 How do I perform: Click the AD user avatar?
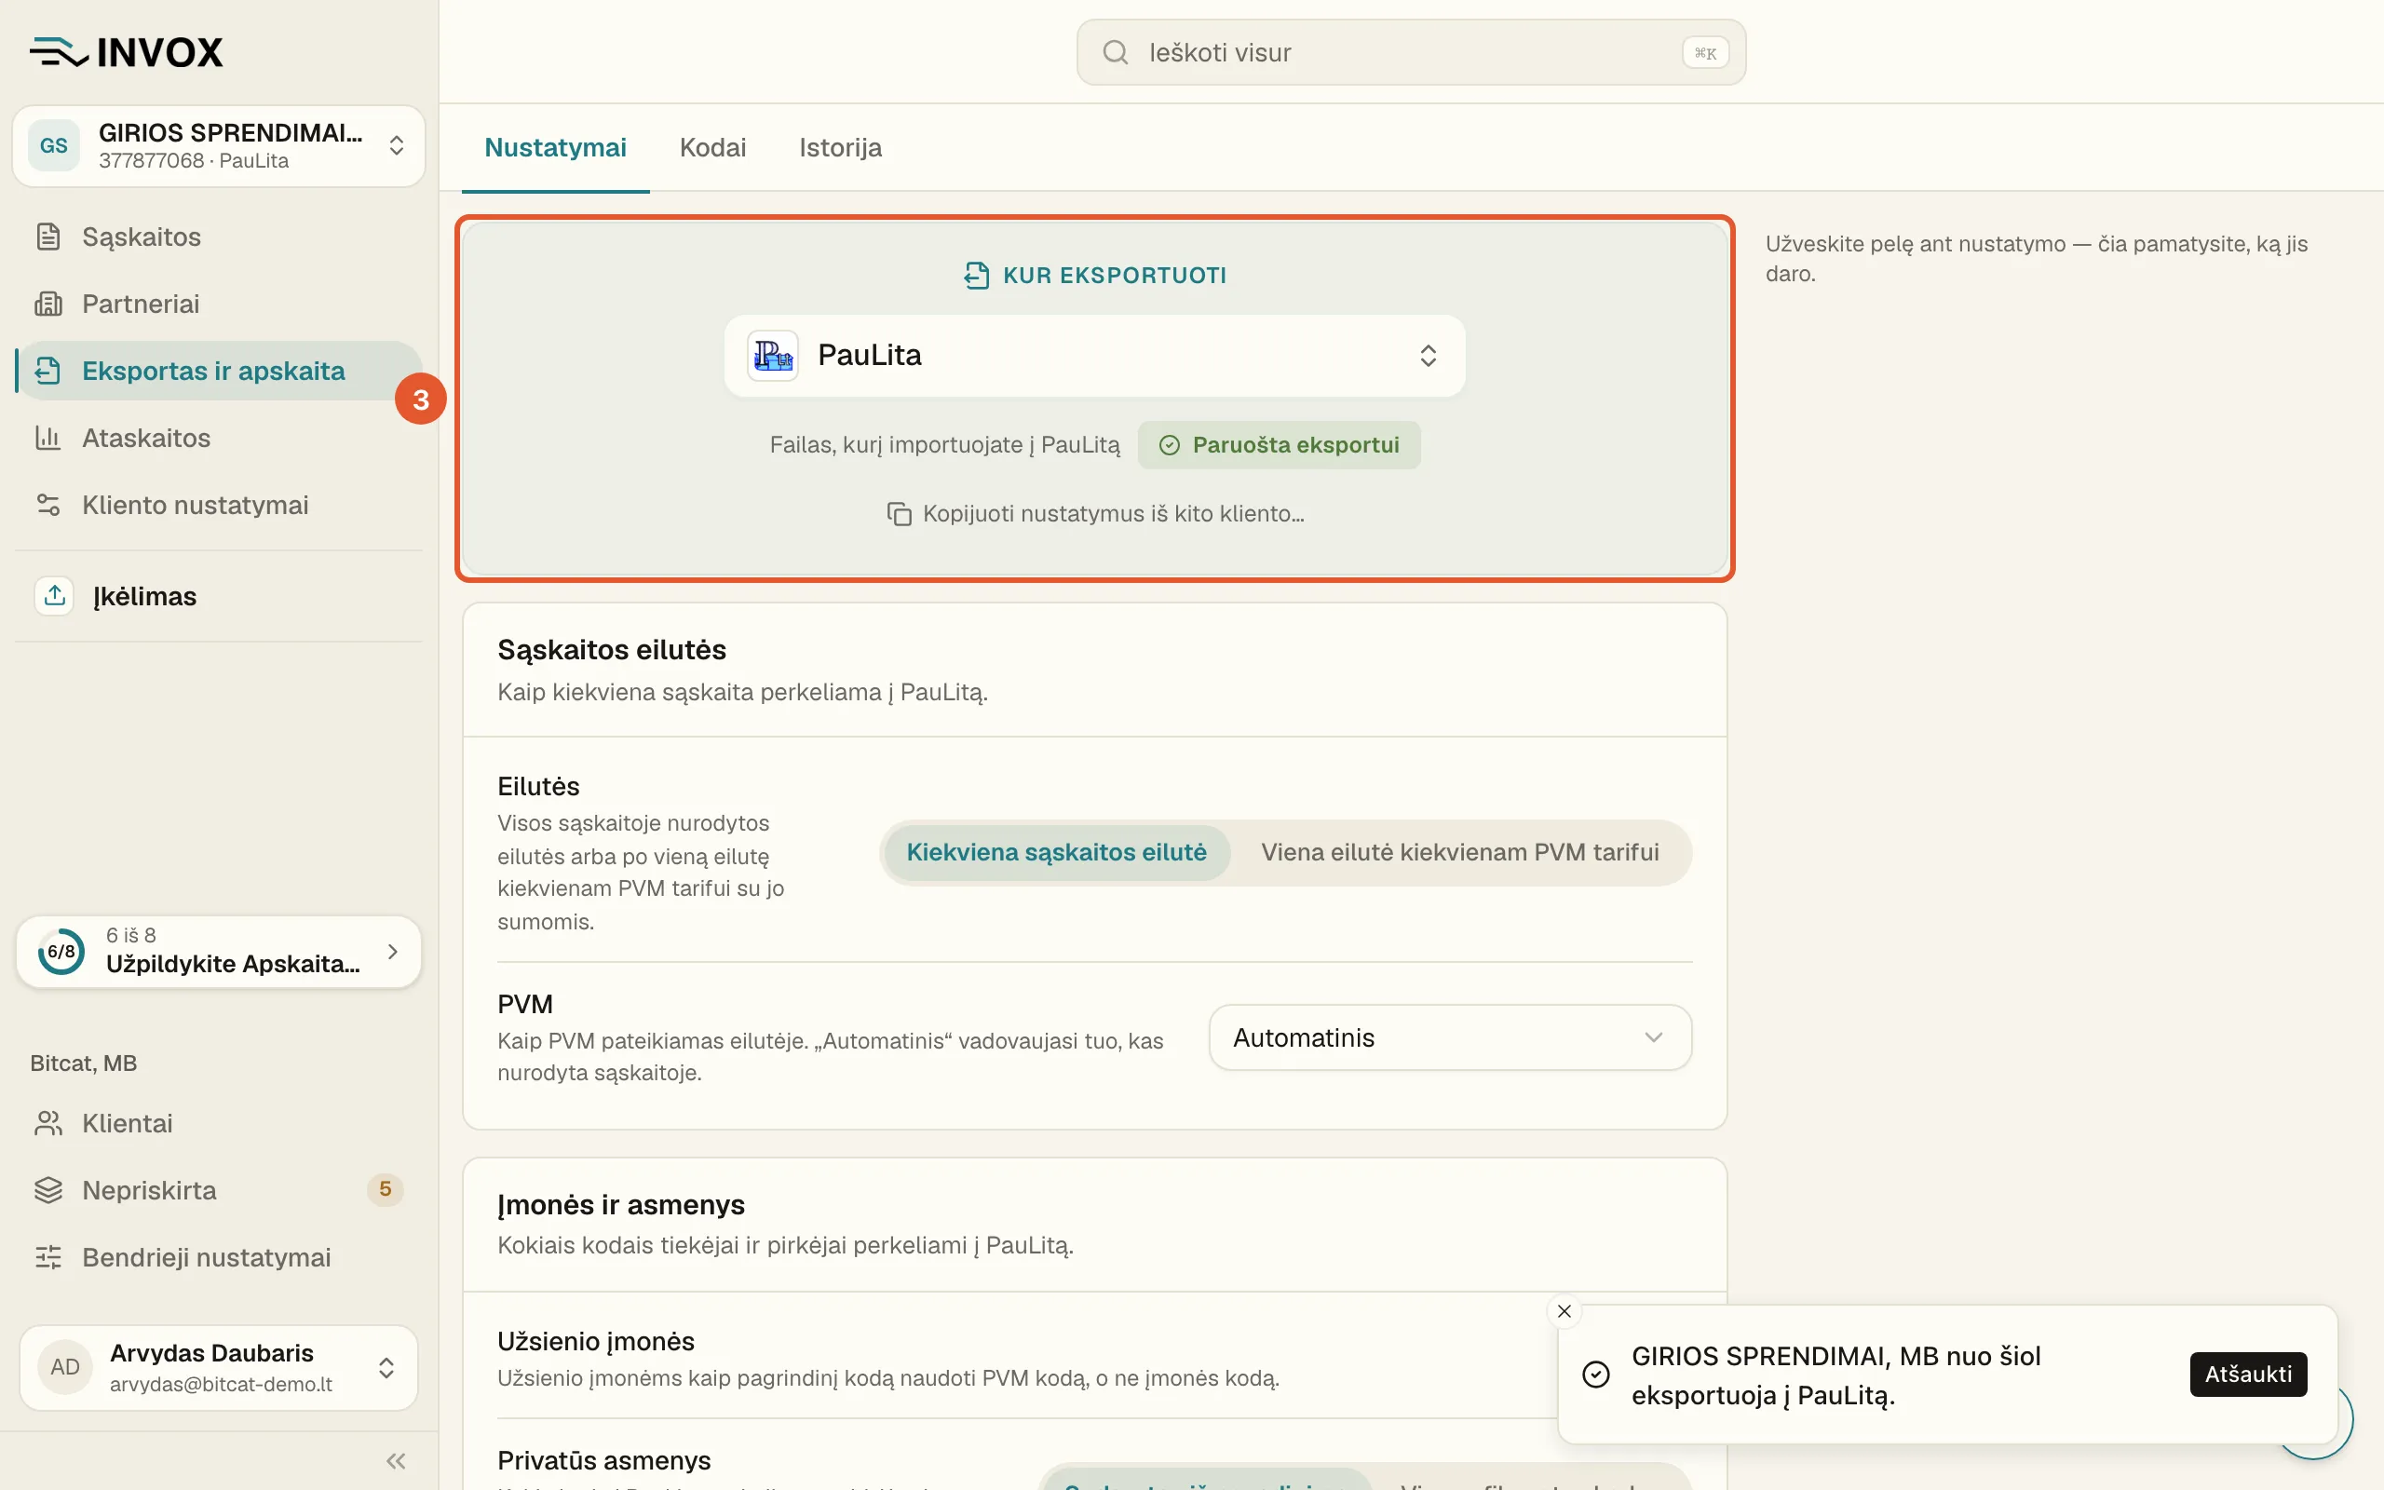pyautogui.click(x=65, y=1367)
